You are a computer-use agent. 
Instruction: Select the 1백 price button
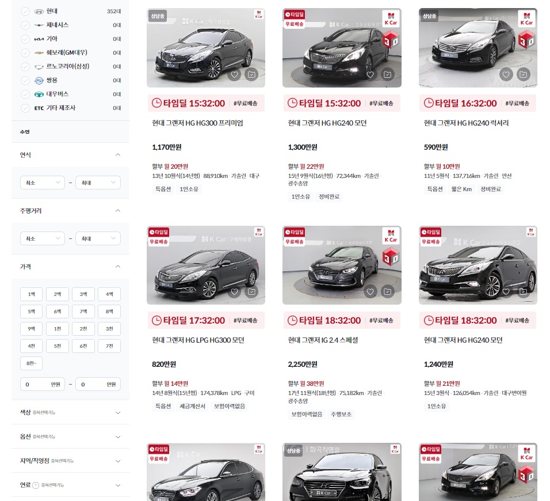(x=31, y=294)
